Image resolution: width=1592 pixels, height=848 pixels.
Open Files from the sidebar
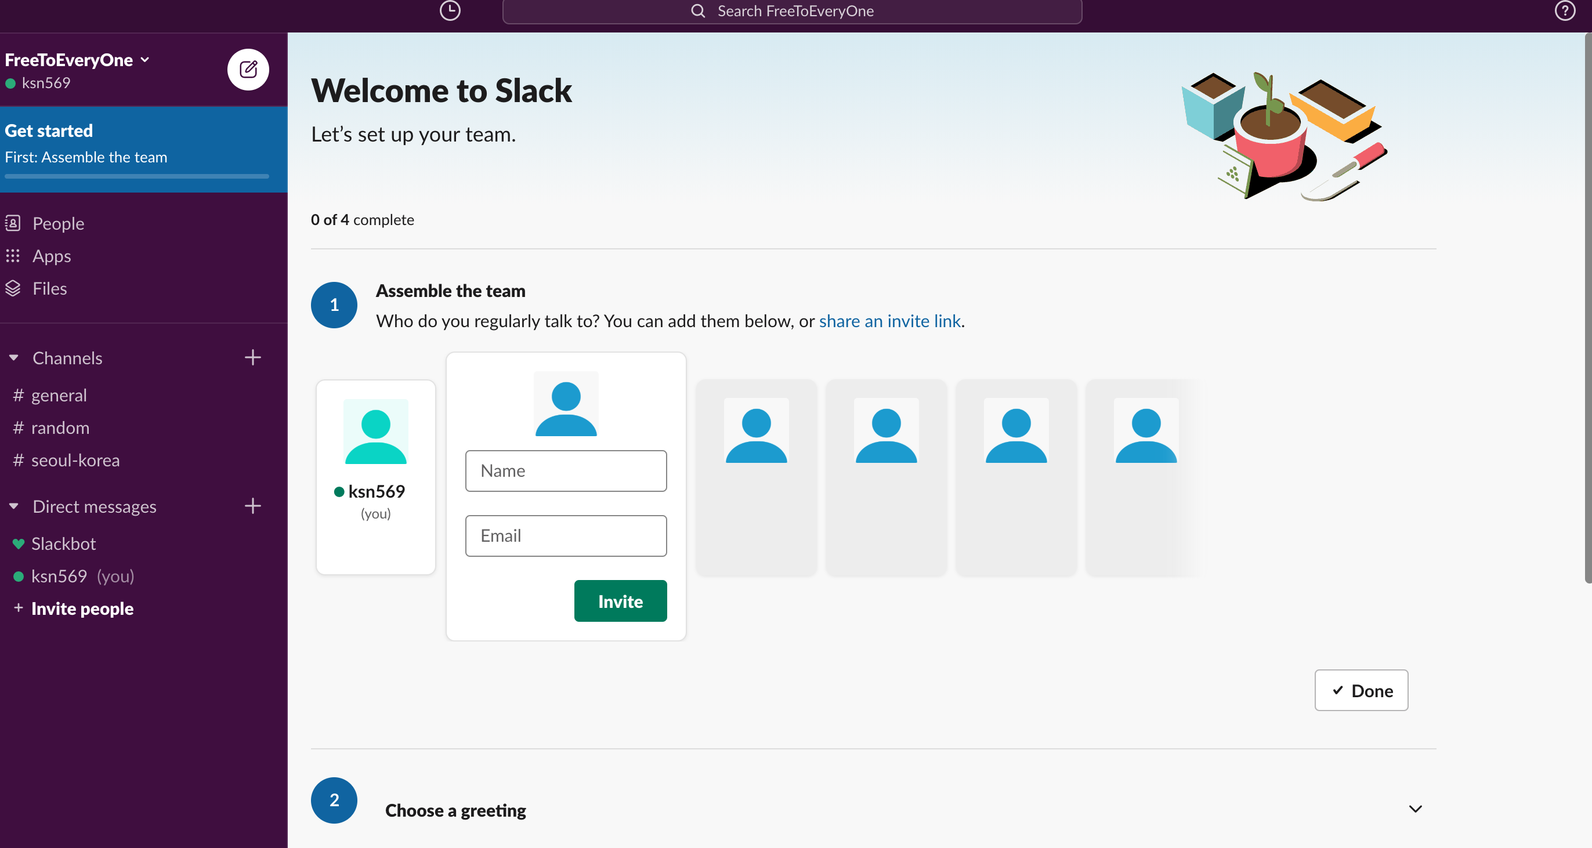(49, 288)
